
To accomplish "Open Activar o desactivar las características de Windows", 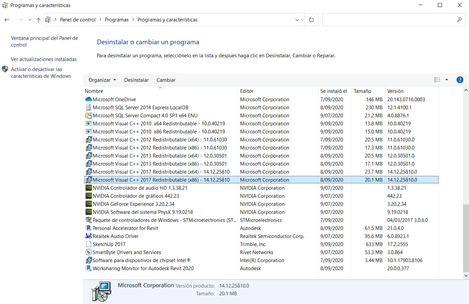I will pyautogui.click(x=41, y=73).
